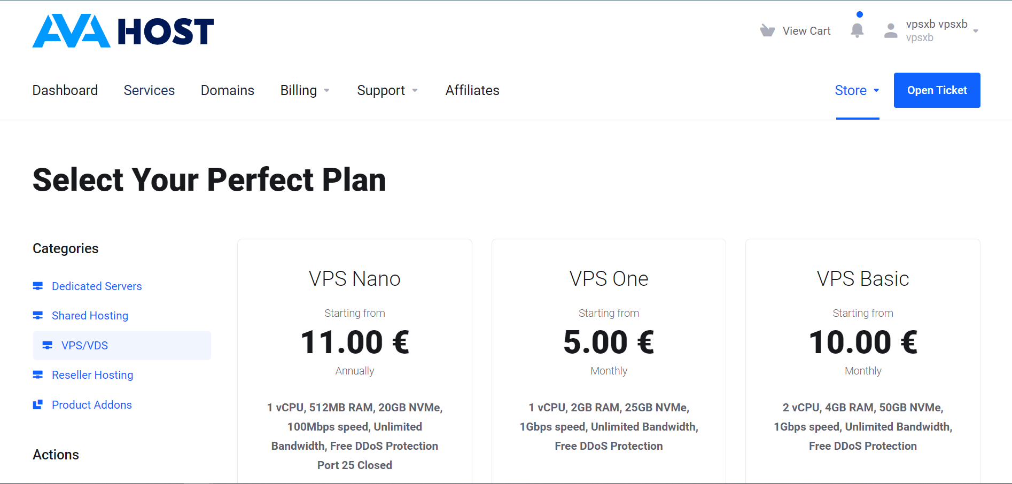
Task: Go to the Dashboard menu item
Action: click(65, 90)
